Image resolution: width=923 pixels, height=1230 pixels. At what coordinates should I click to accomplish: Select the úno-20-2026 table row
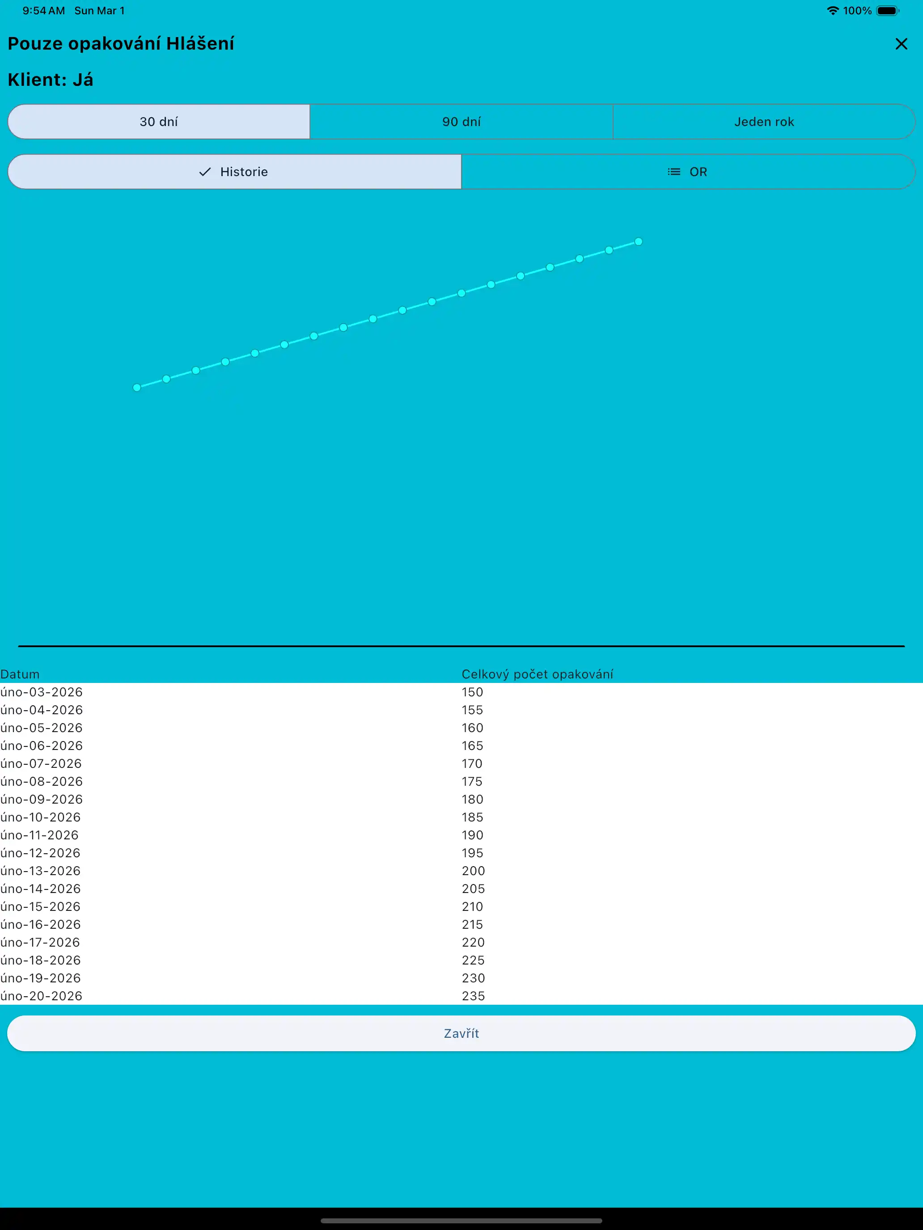pyautogui.click(x=42, y=996)
